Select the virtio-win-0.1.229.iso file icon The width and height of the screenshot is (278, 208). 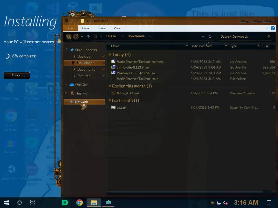click(x=113, y=67)
